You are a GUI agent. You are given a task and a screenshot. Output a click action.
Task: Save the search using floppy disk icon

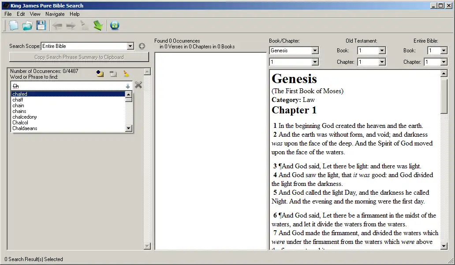click(41, 25)
